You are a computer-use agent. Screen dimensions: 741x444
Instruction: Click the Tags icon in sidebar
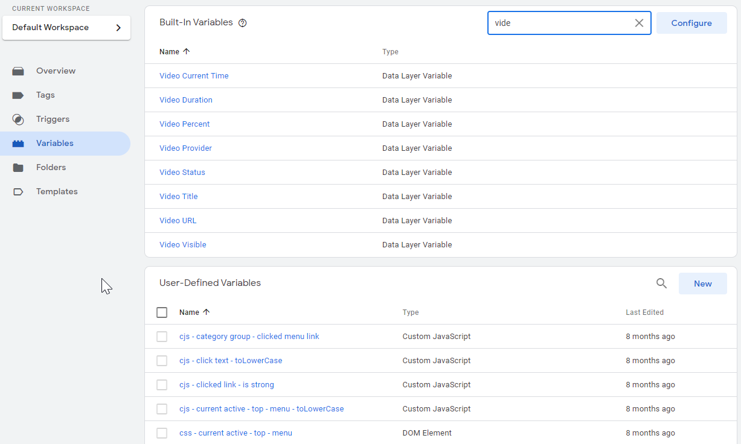18,95
